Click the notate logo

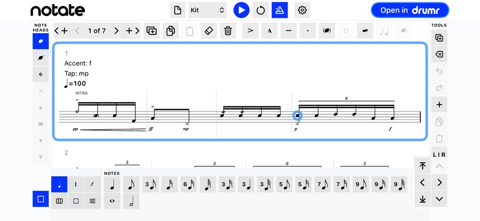click(x=58, y=10)
